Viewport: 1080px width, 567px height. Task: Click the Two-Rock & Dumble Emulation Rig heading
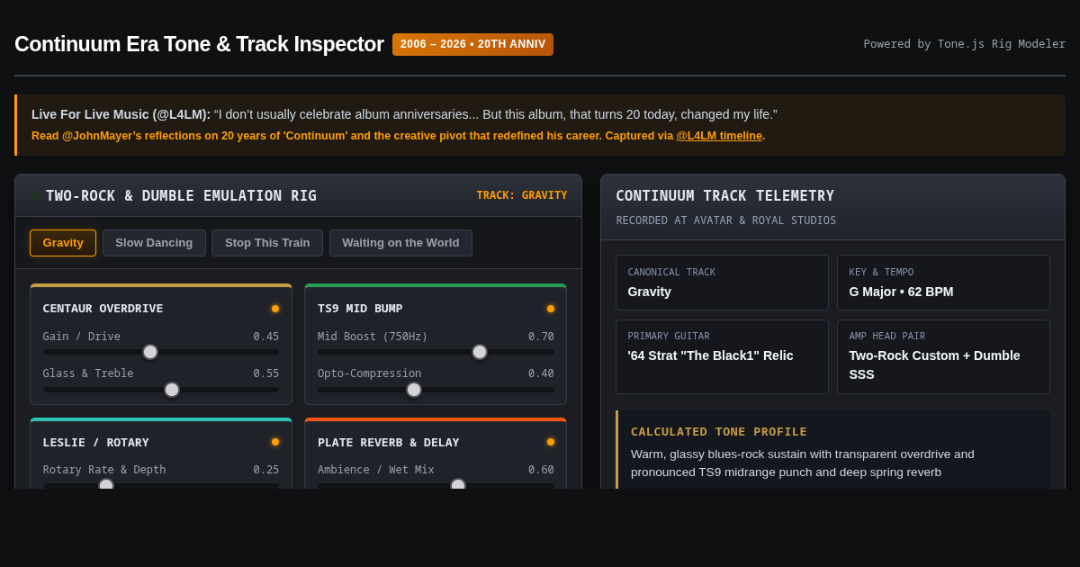pyautogui.click(x=181, y=196)
